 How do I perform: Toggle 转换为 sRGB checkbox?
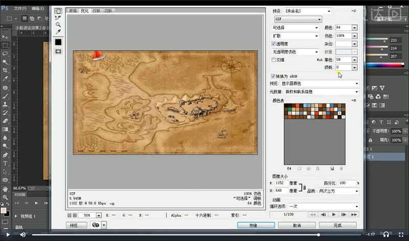(274, 76)
